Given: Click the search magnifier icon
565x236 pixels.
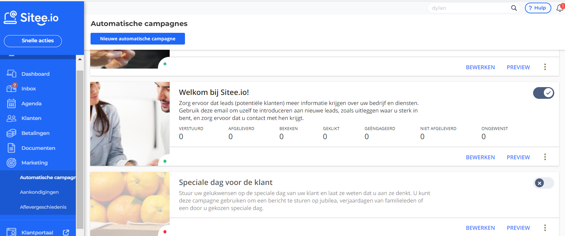Looking at the screenshot, I should [514, 8].
